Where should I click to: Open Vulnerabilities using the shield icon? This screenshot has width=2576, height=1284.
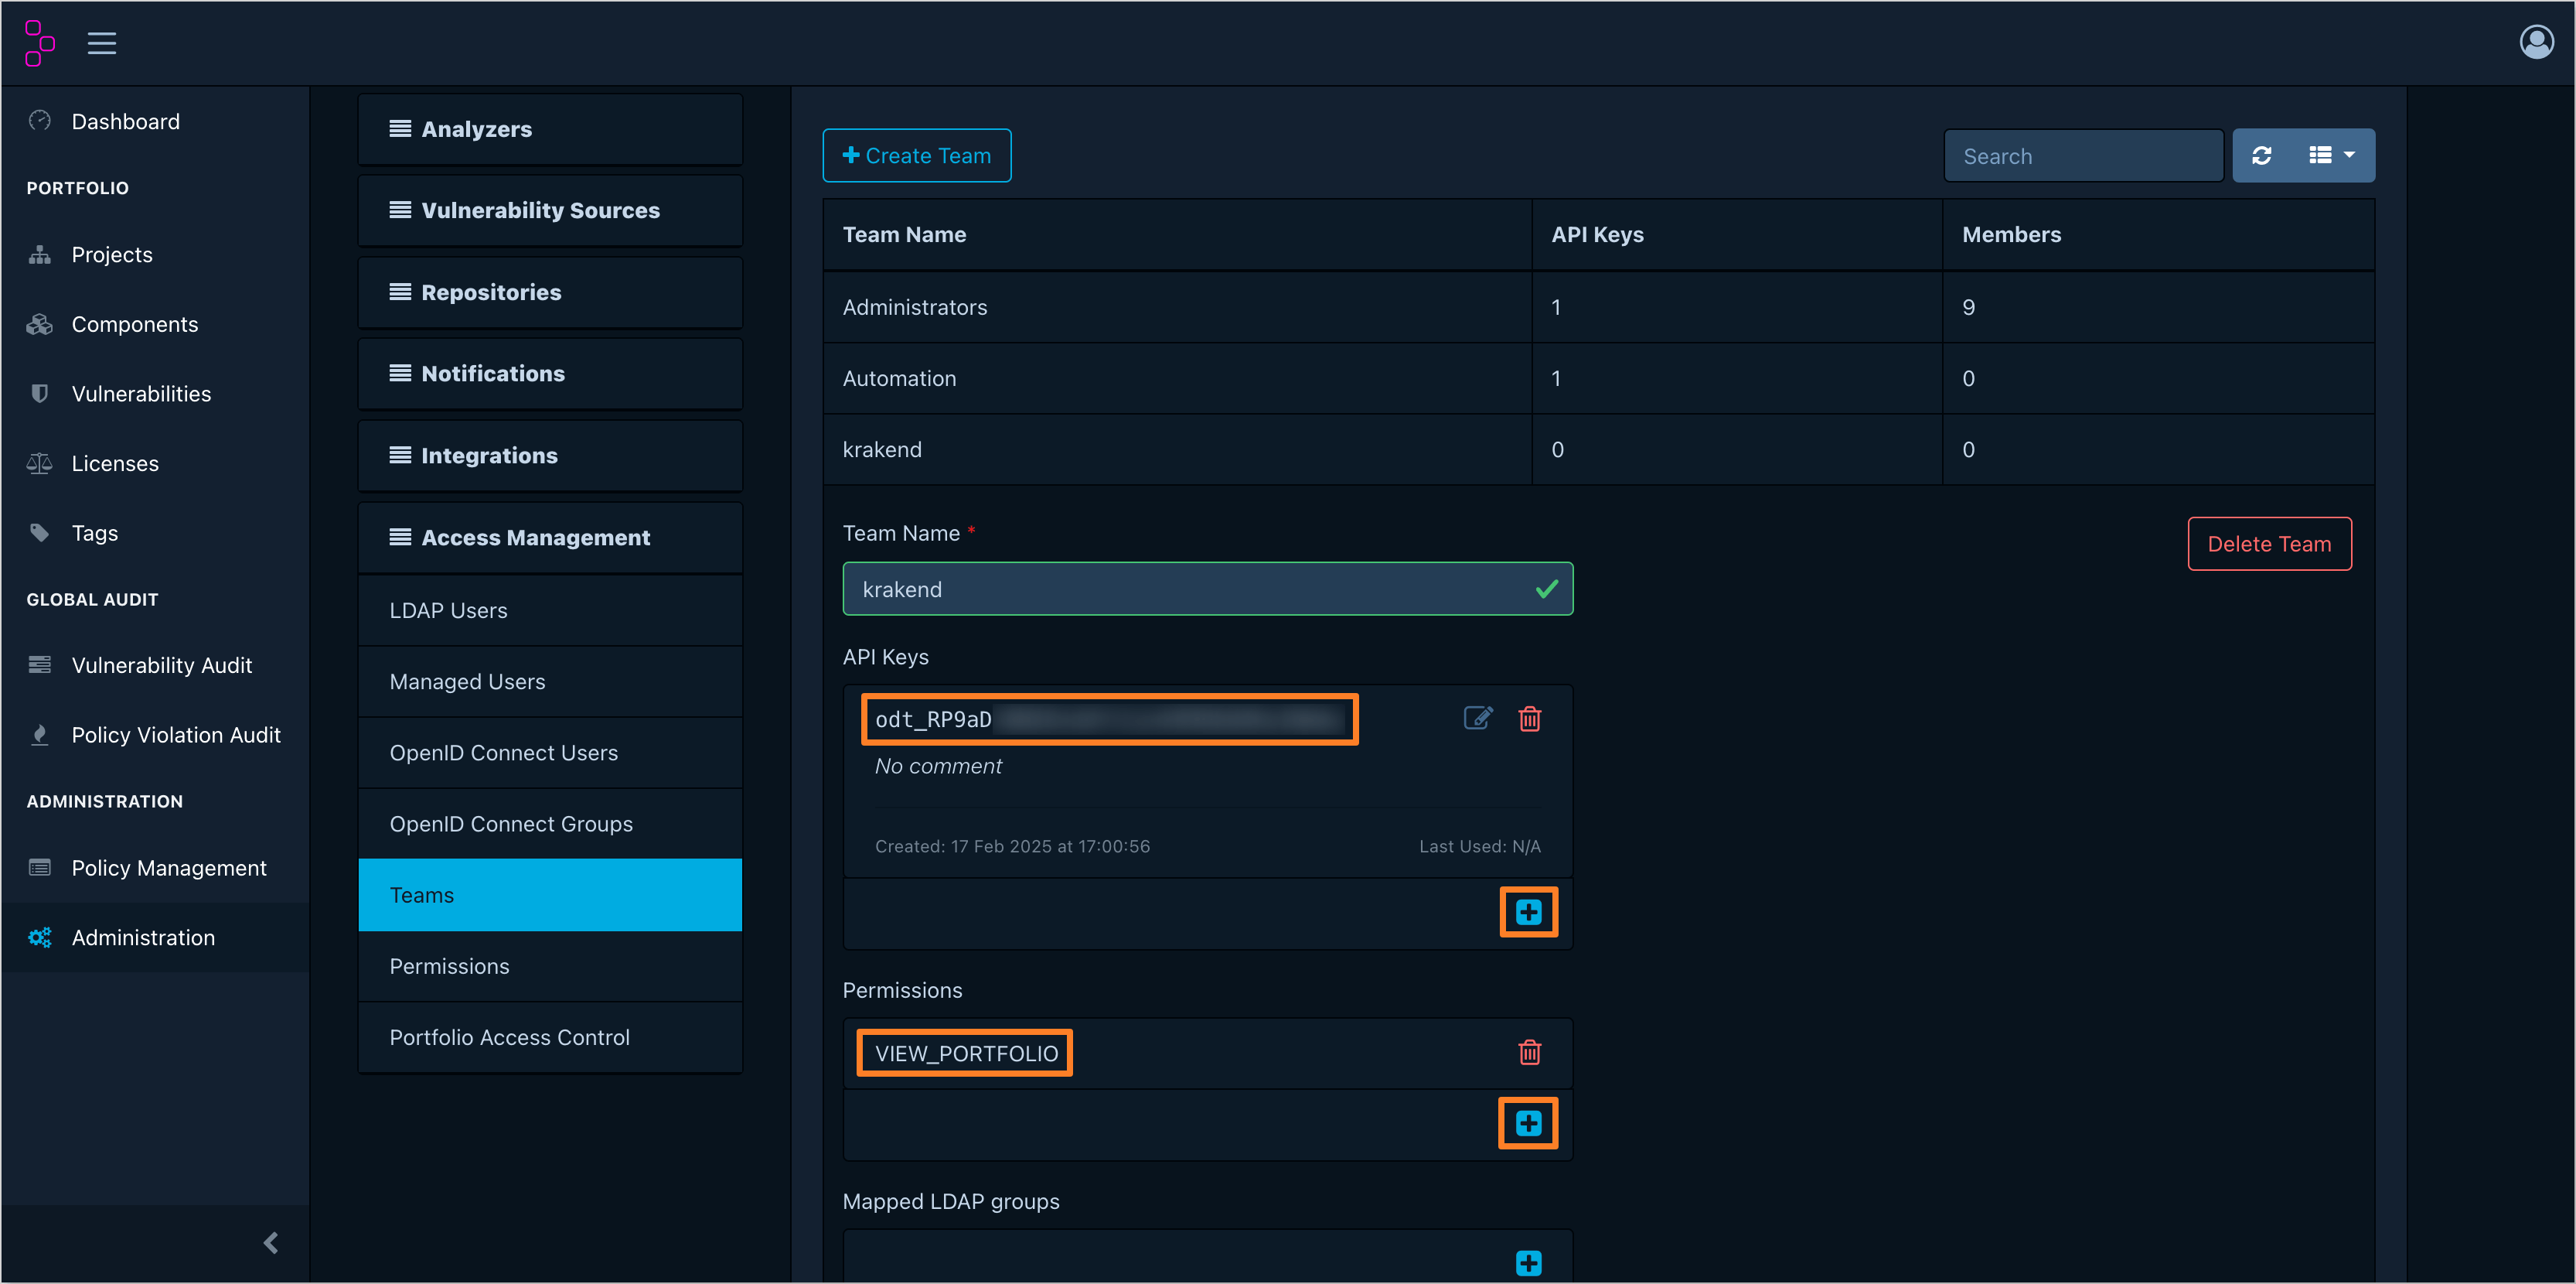[x=39, y=392]
